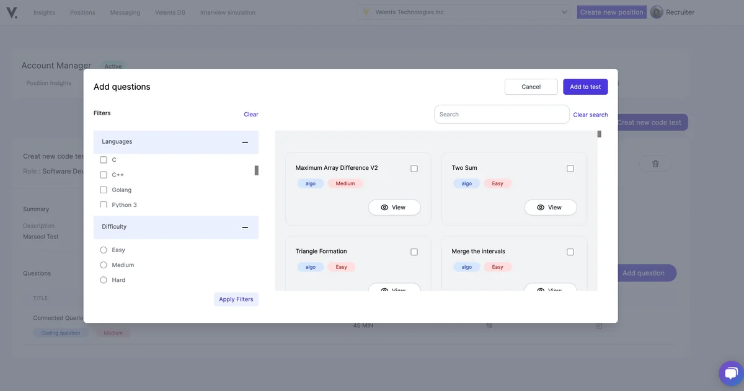Click the Clear search link

(x=590, y=115)
